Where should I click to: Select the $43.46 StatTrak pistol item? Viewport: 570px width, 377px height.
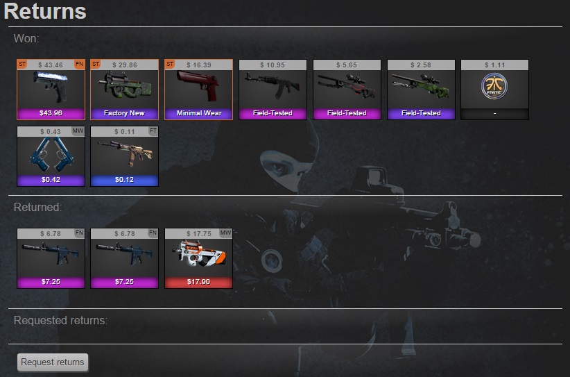(x=51, y=90)
